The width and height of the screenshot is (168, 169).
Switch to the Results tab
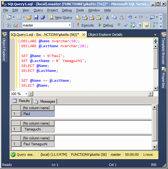coord(21,101)
